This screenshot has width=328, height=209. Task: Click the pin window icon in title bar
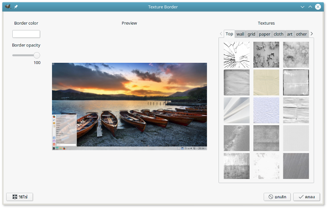16,7
